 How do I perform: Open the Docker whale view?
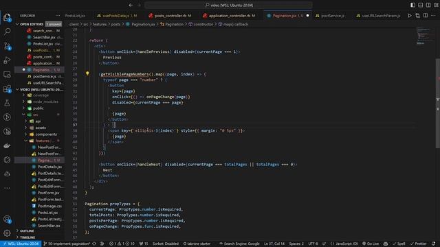click(x=7, y=145)
